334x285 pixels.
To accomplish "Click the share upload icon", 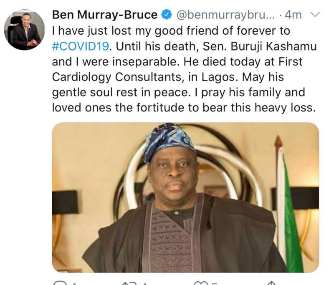I will 271,282.
